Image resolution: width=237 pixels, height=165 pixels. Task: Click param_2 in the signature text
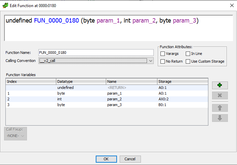[x=144, y=21]
